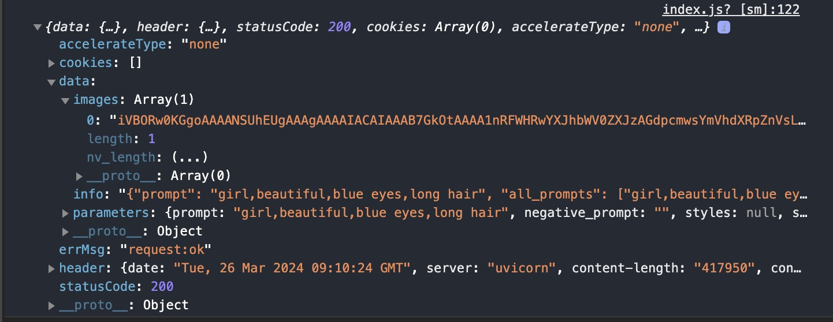
Task: Select the info JSON string value
Action: 462,194
